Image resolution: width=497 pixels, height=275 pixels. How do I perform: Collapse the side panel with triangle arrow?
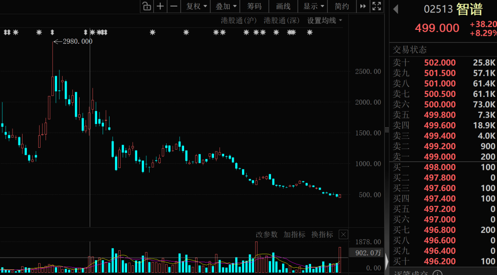tap(387, 261)
